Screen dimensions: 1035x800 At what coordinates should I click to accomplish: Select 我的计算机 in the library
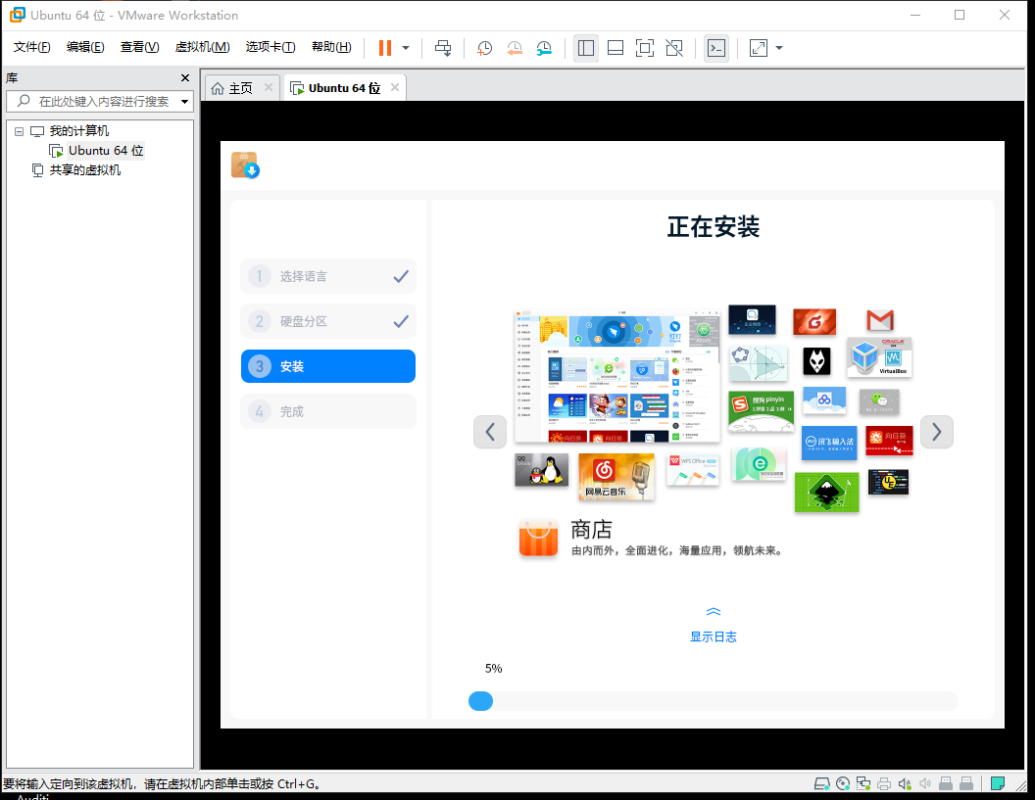[x=78, y=131]
